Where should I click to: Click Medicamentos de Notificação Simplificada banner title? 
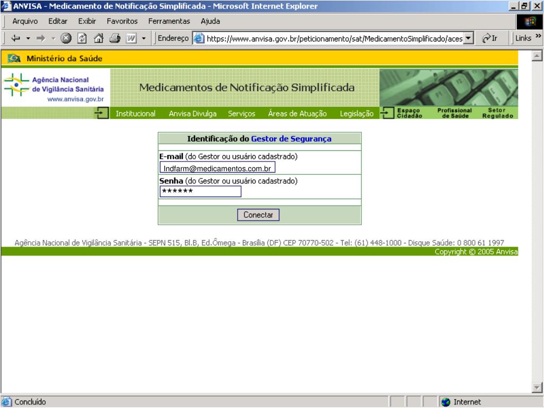pos(246,88)
